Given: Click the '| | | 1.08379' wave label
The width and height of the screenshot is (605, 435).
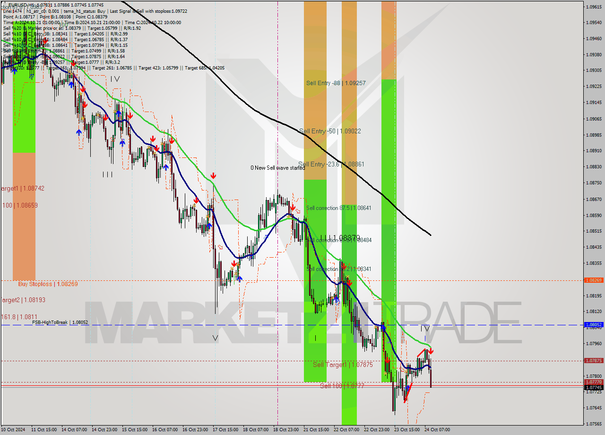Looking at the screenshot, I should click(340, 238).
